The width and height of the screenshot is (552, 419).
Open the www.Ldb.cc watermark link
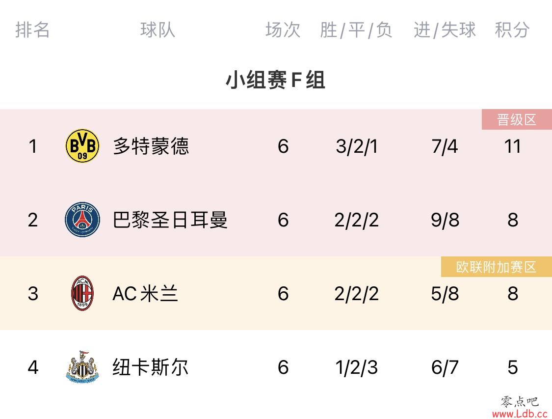tap(520, 413)
